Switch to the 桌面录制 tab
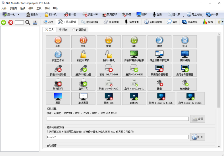 pos(111,22)
